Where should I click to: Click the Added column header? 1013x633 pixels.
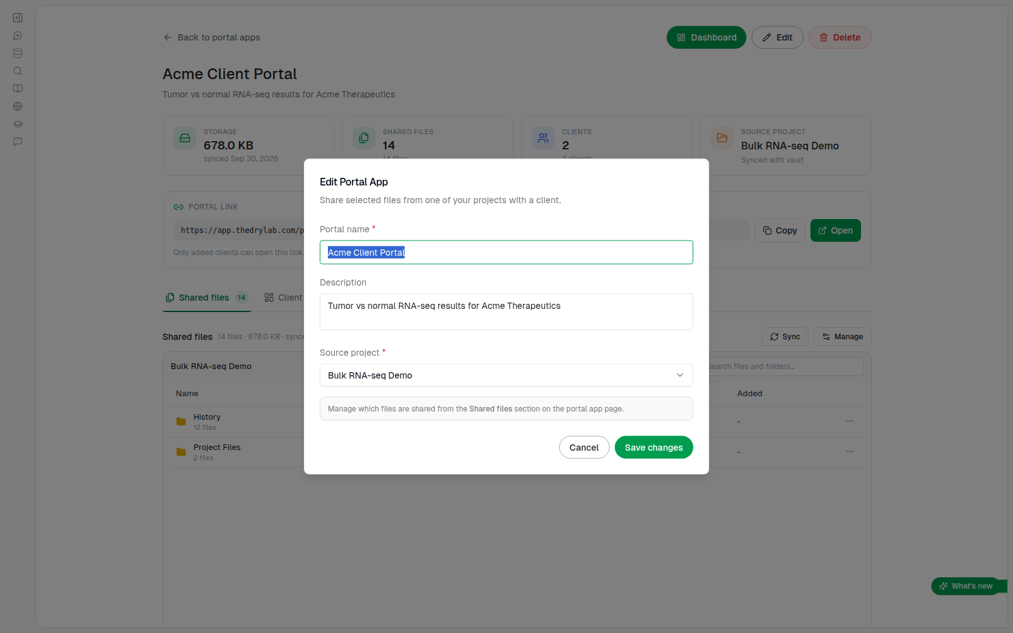[750, 394]
